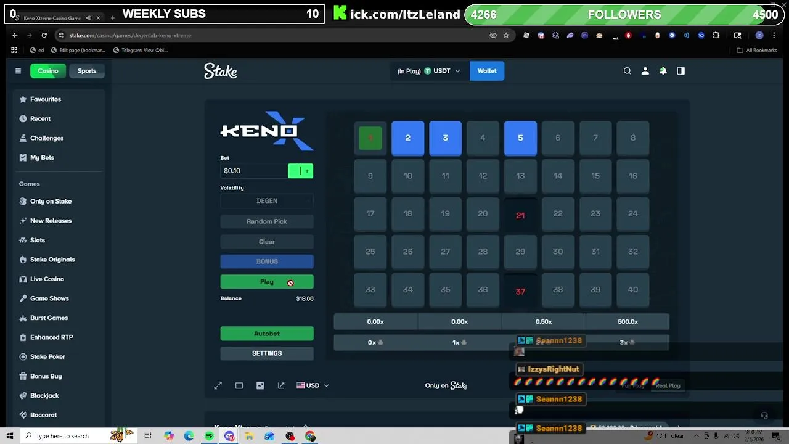Viewport: 789px width, 444px height.
Task: Click the bet amount input field
Action: click(x=254, y=171)
